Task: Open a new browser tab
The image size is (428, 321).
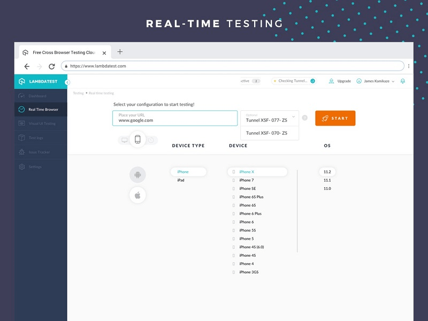Action: click(x=120, y=52)
